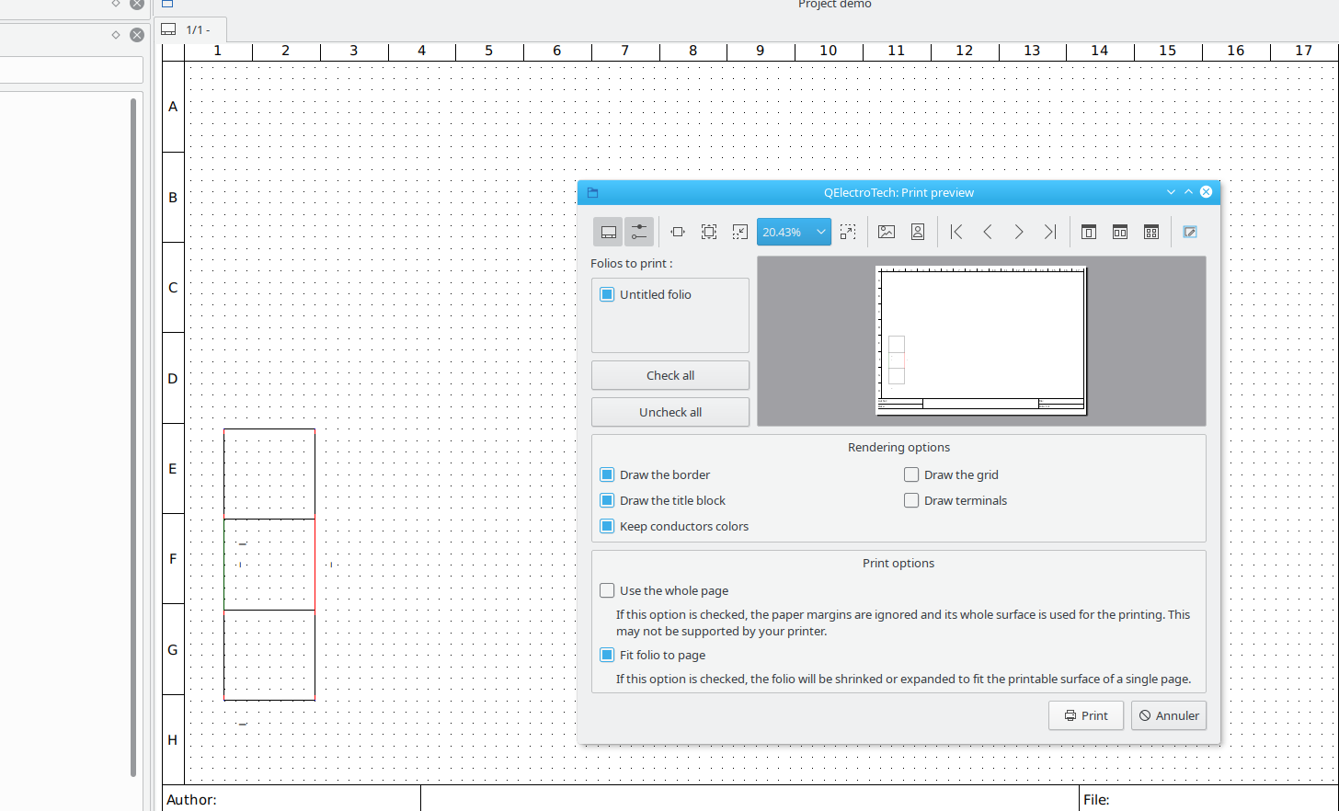1339x811 pixels.
Task: Go to next preview page
Action: tap(1019, 232)
